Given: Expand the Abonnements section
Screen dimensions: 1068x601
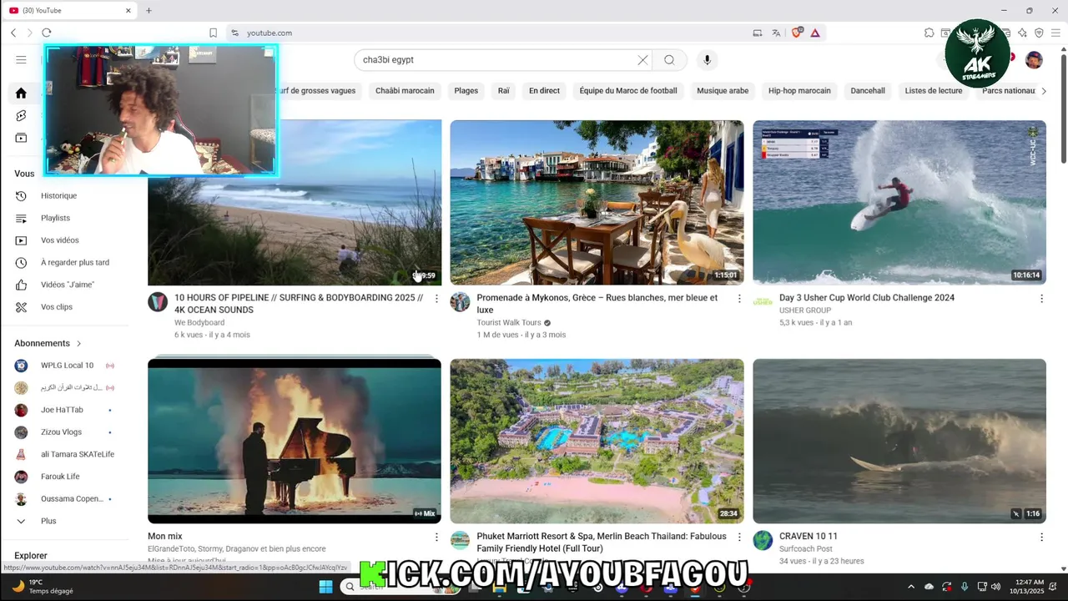Looking at the screenshot, I should coord(48,343).
